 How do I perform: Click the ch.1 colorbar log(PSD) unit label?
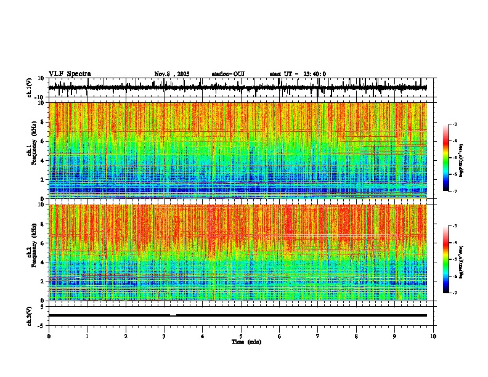pyautogui.click(x=462, y=161)
